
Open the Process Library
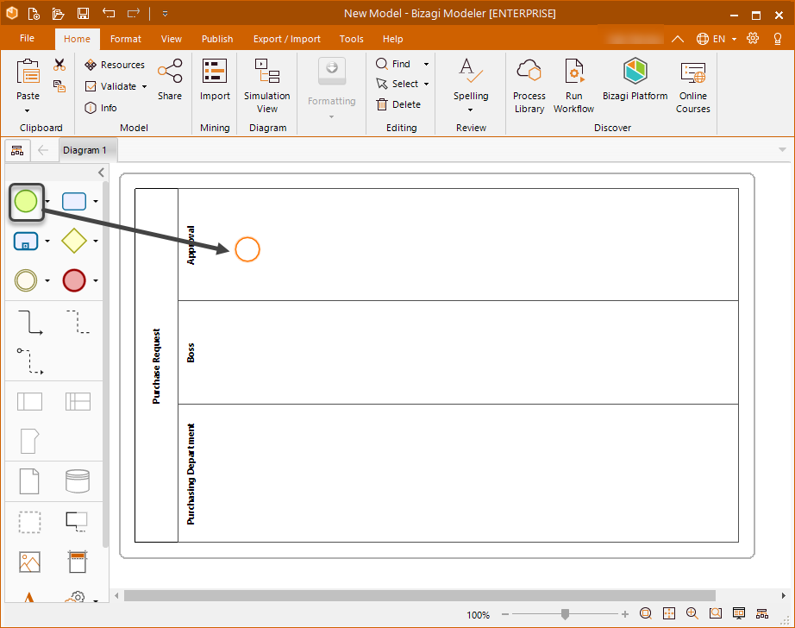pos(529,85)
